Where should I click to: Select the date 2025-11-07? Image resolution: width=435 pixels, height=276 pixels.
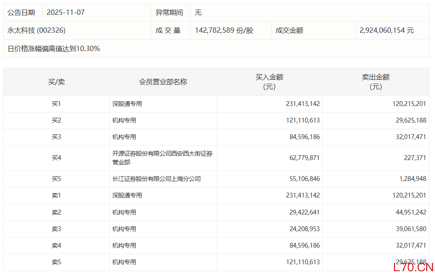click(65, 13)
